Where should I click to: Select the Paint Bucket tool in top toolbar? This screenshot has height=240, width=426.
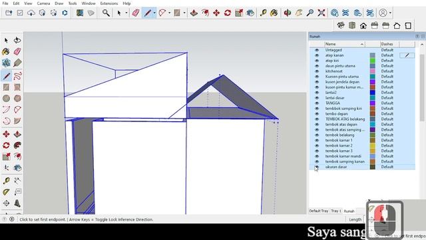coord(274,13)
